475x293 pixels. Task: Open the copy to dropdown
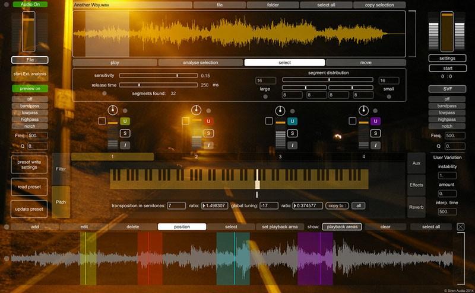point(339,205)
